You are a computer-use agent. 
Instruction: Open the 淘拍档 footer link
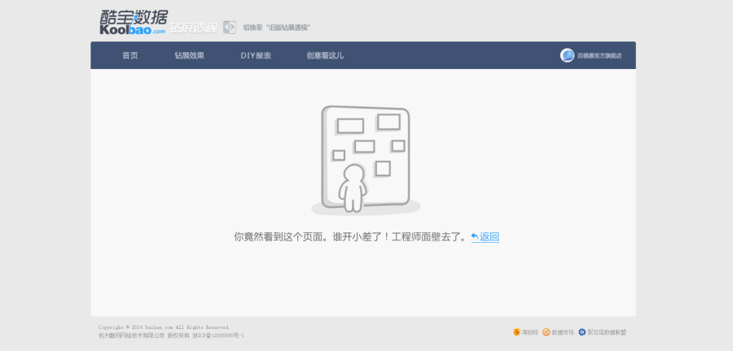[x=529, y=332]
